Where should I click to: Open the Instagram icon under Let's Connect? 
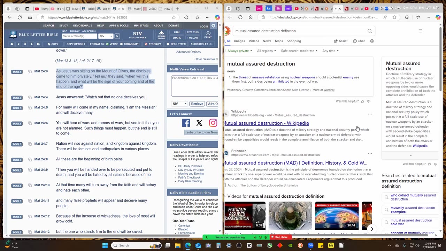[x=213, y=123]
